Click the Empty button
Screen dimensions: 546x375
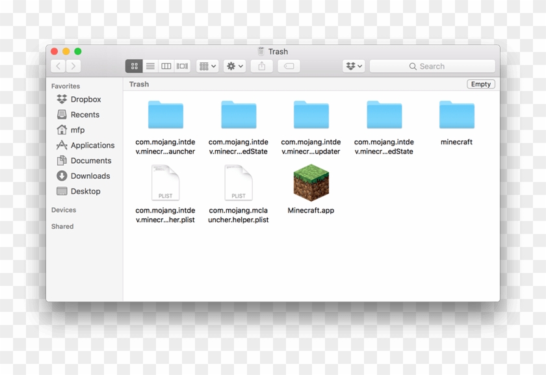(x=481, y=84)
